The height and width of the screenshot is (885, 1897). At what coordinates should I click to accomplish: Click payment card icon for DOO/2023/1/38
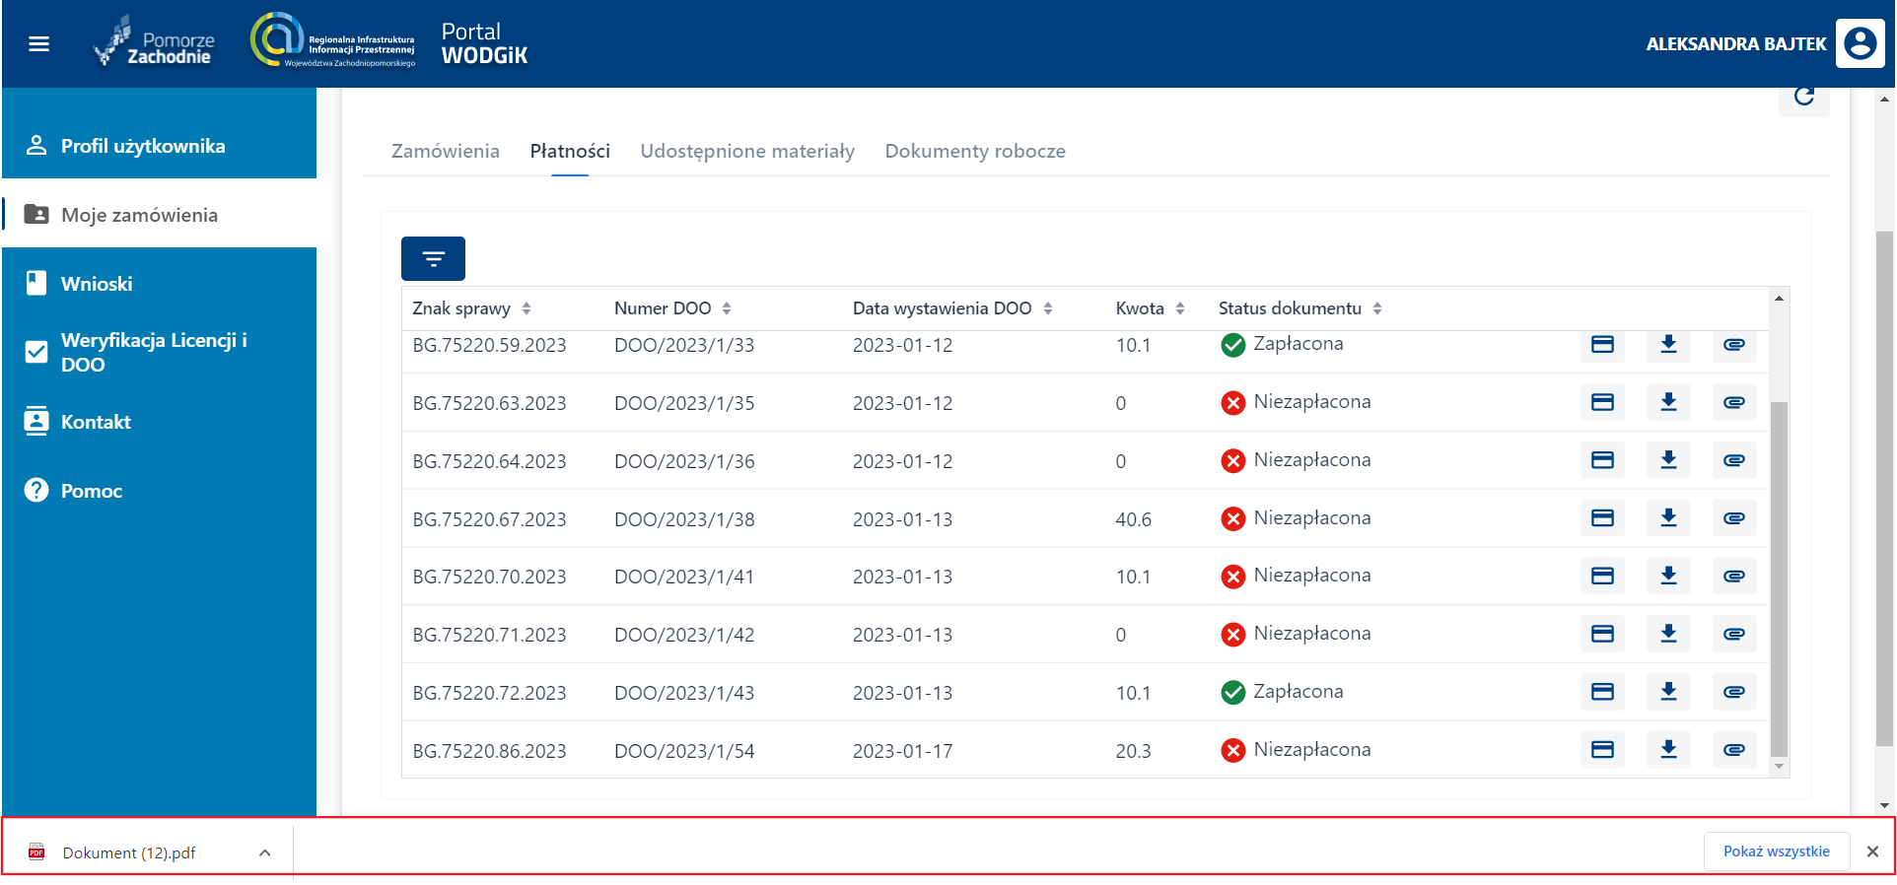[1602, 518]
